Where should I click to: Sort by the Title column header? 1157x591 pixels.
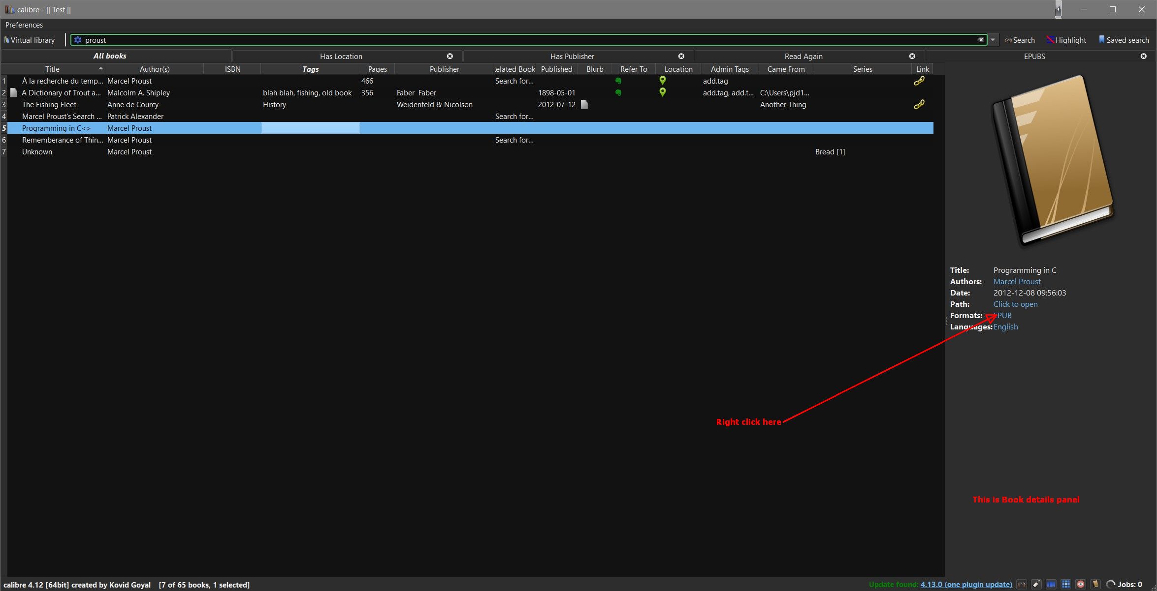52,69
